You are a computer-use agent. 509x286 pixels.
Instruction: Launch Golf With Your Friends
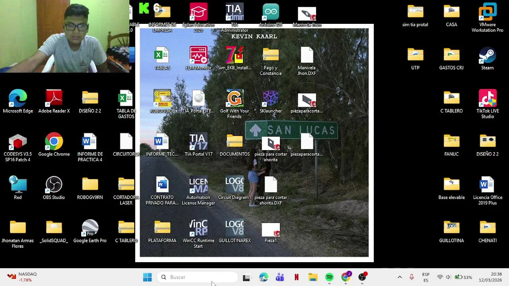point(235,104)
